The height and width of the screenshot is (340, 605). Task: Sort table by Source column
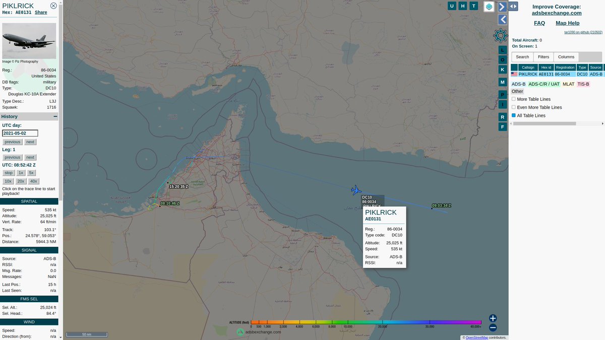click(595, 67)
